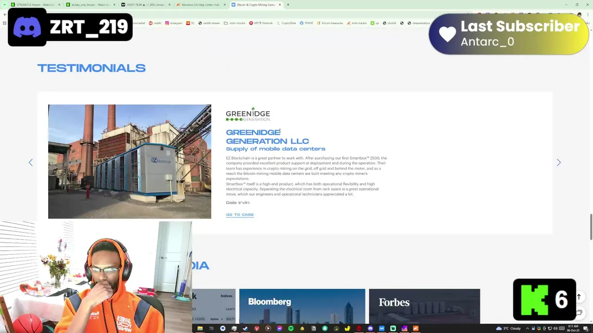Switch to the HOOY 78.00 tab
This screenshot has width=593, height=333.
(146, 5)
